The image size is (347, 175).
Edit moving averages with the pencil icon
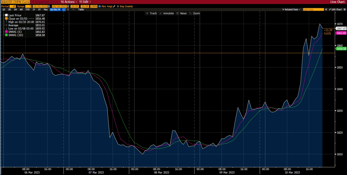(x=114, y=6)
